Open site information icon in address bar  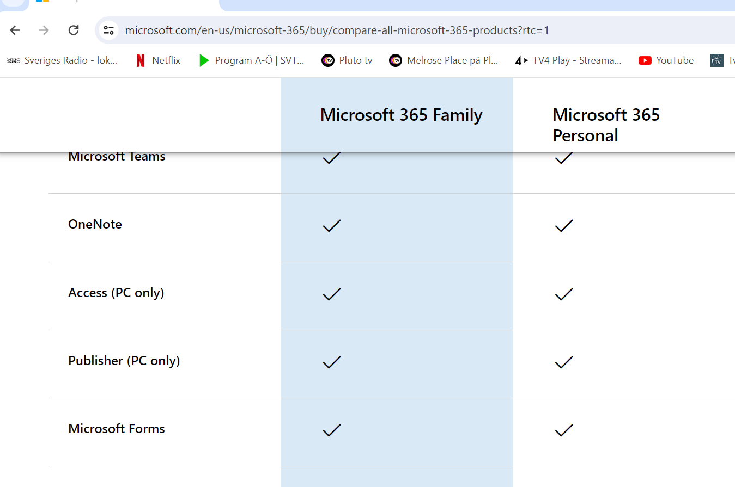coord(109,30)
